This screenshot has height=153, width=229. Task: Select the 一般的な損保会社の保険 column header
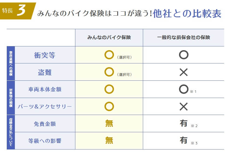pyautogui.click(x=184, y=38)
